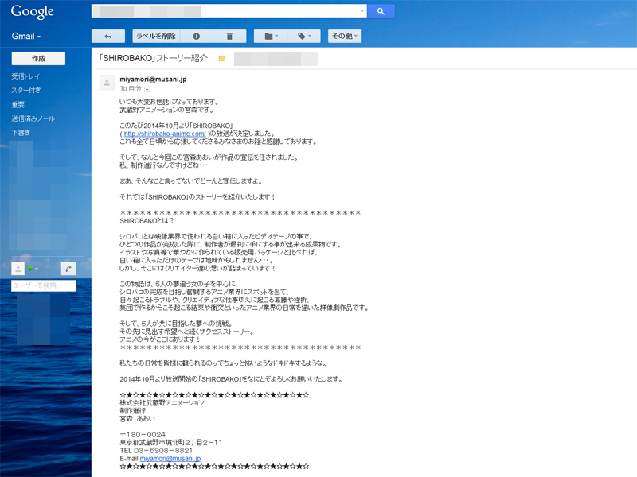Click the sender avatar icon
Screen dimensions: 637x477
[107, 83]
